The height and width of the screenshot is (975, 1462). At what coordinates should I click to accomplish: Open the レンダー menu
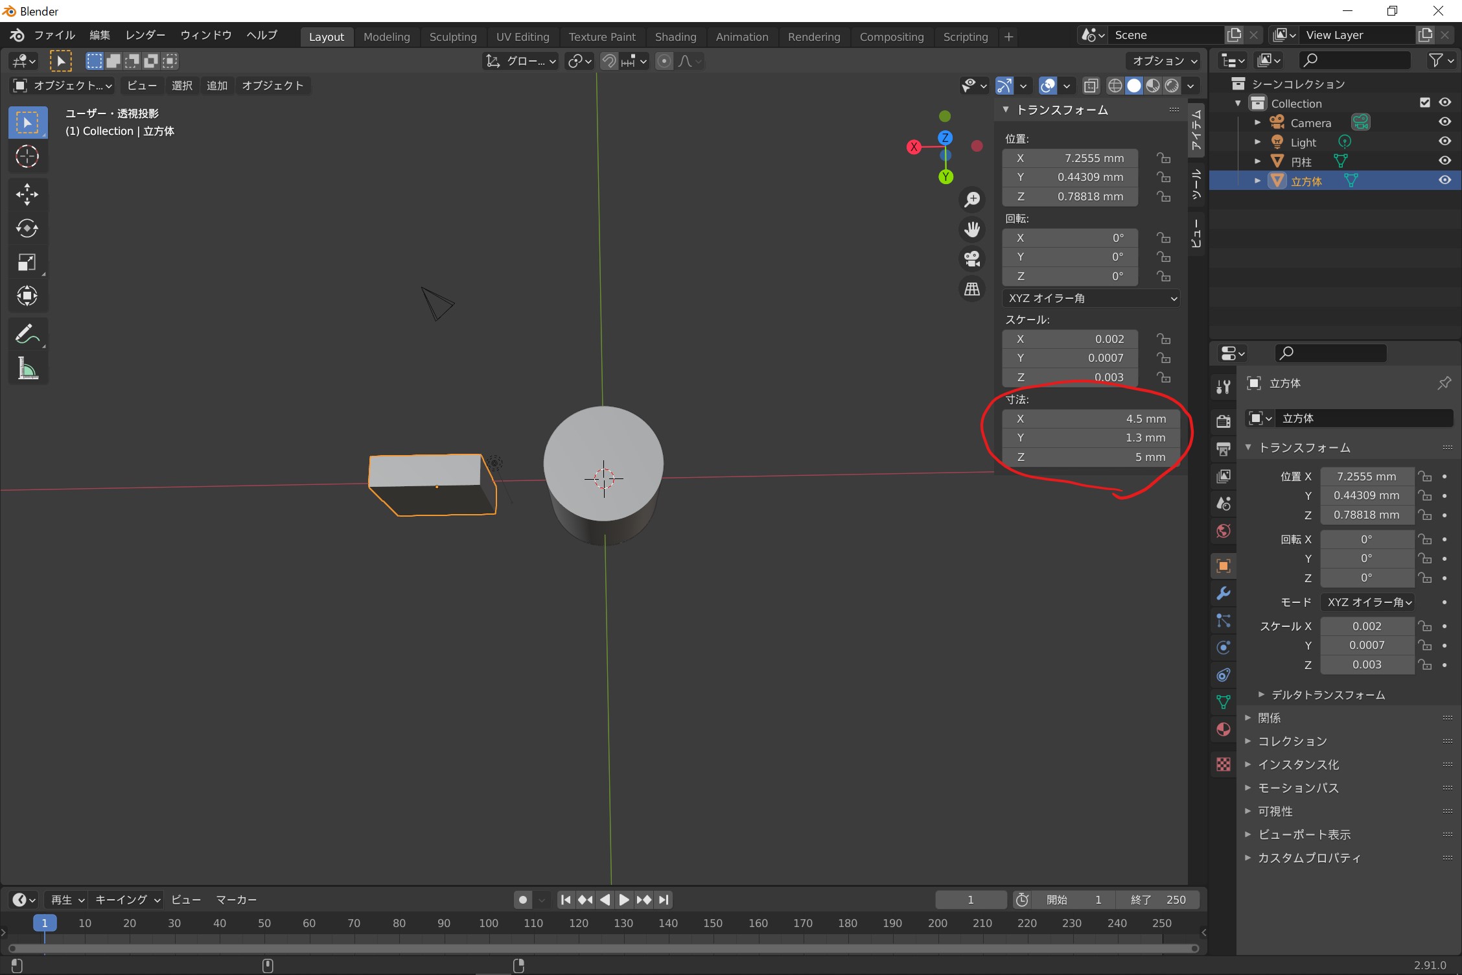[145, 35]
